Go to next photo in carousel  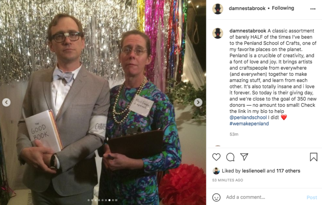(198, 102)
